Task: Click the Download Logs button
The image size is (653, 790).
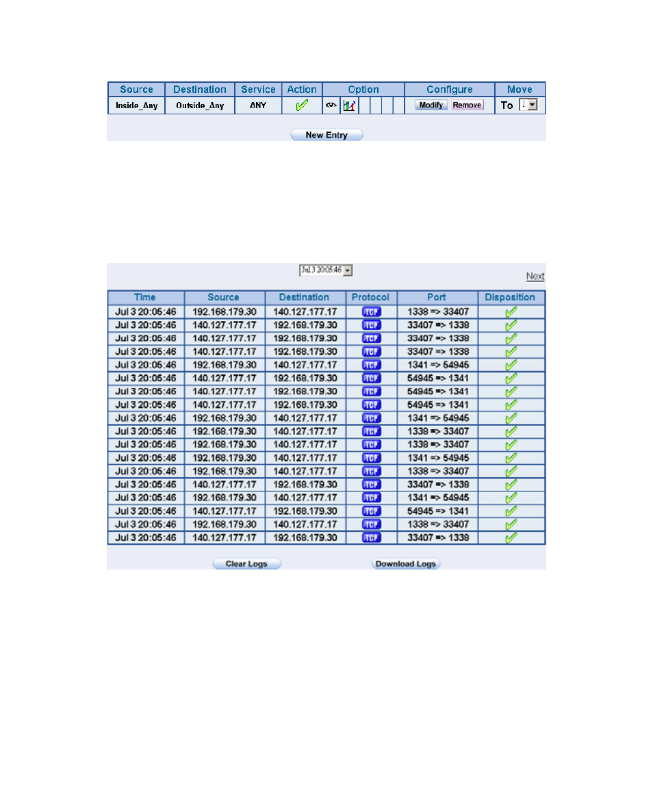Action: click(x=406, y=564)
